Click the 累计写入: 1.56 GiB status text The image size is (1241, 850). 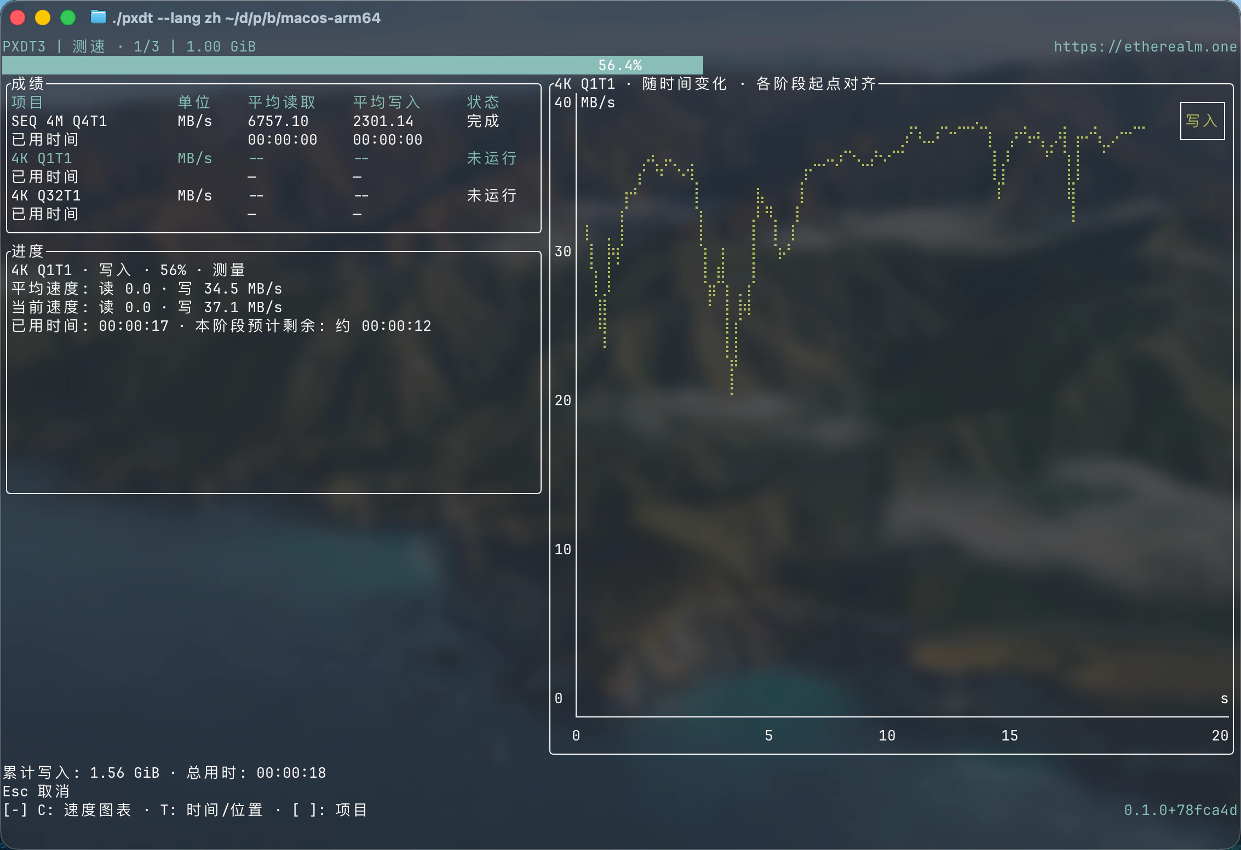[x=81, y=773]
